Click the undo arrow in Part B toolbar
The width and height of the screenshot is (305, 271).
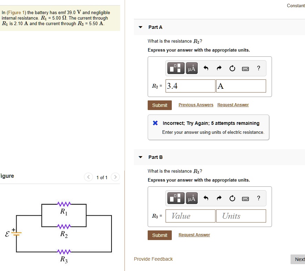[207, 198]
